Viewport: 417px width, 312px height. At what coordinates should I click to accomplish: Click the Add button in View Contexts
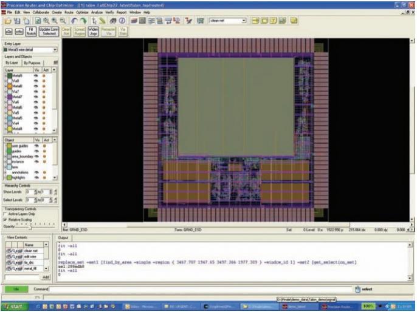pos(46,277)
